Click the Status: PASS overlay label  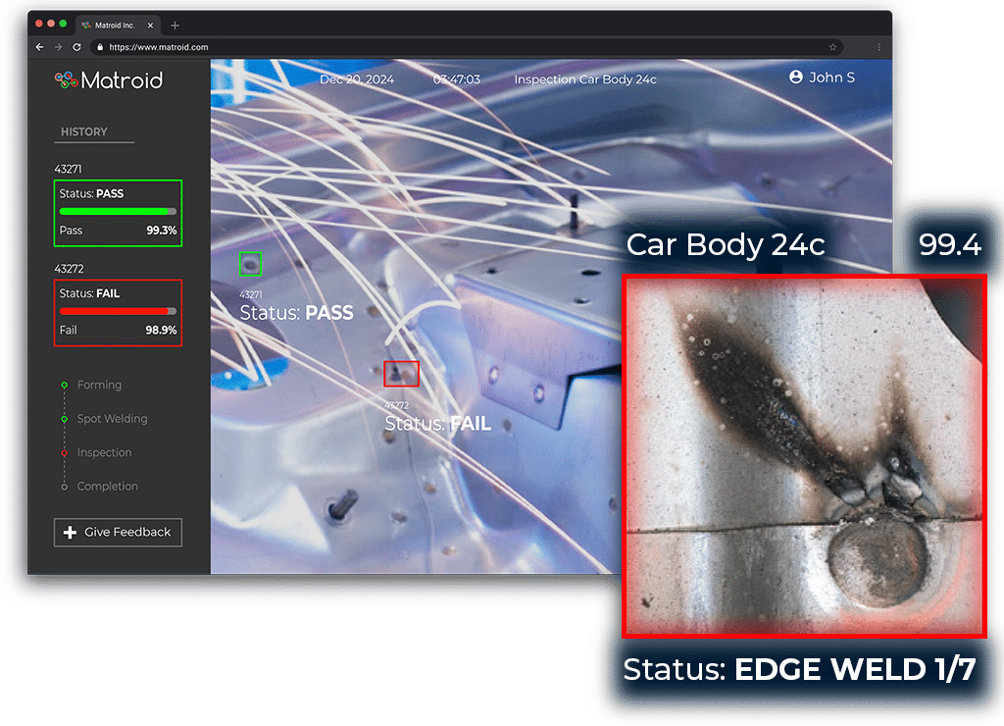click(x=296, y=313)
